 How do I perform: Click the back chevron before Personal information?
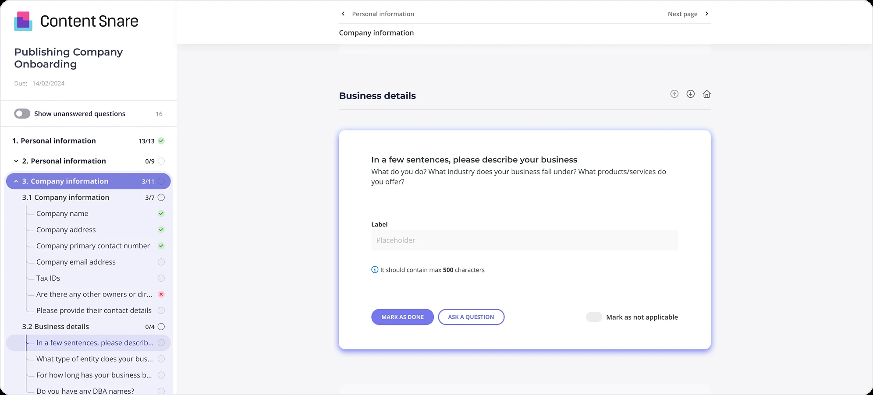coord(343,14)
